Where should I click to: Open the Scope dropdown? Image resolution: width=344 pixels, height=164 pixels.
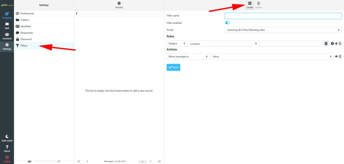click(283, 30)
